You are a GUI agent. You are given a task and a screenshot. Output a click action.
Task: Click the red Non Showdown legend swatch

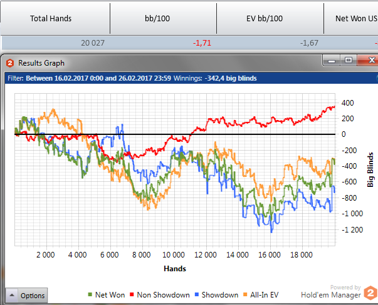(132, 294)
